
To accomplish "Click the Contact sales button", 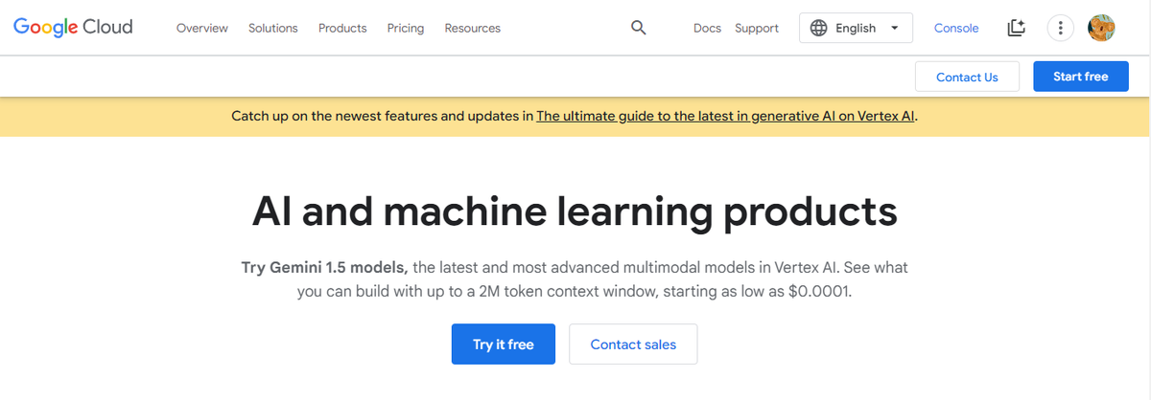I will pos(633,344).
